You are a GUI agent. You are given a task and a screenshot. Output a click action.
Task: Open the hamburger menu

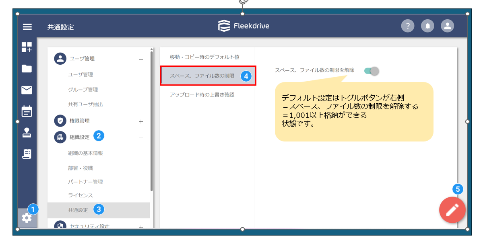coord(27,27)
